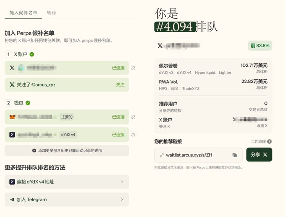This screenshot has width=285, height=217.
Task: Click the 102.71万美元 volume value
Action: (x=254, y=65)
